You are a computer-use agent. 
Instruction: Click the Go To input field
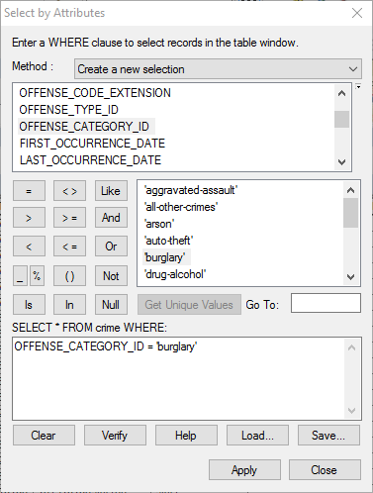click(x=326, y=303)
